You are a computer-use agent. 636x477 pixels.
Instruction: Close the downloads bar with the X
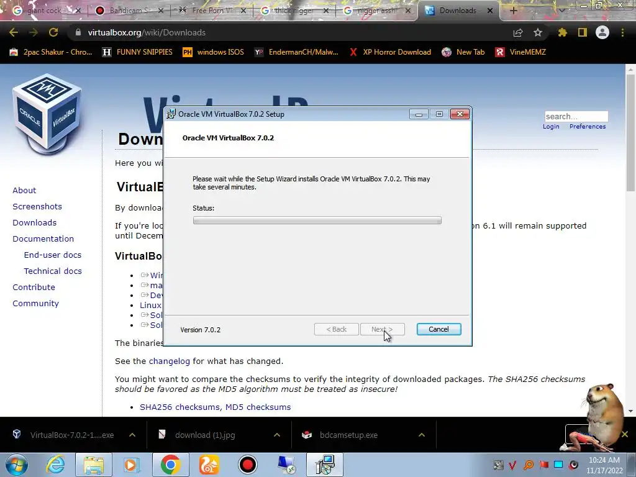point(625,434)
